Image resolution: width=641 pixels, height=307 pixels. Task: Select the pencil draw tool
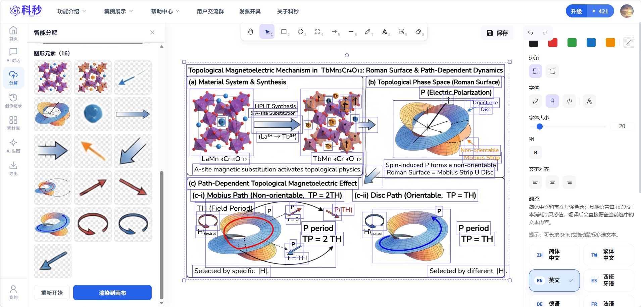(368, 32)
